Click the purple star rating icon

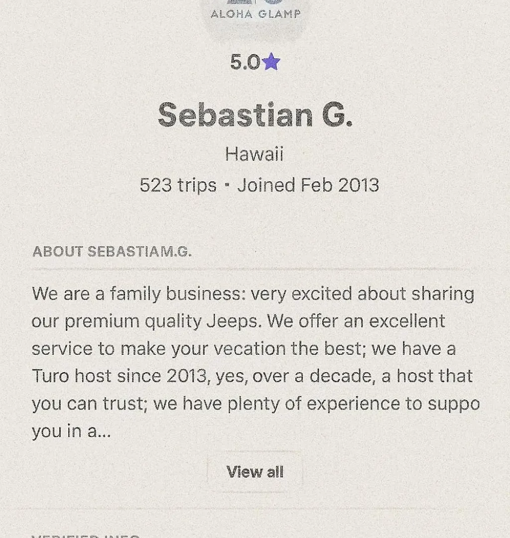[271, 62]
